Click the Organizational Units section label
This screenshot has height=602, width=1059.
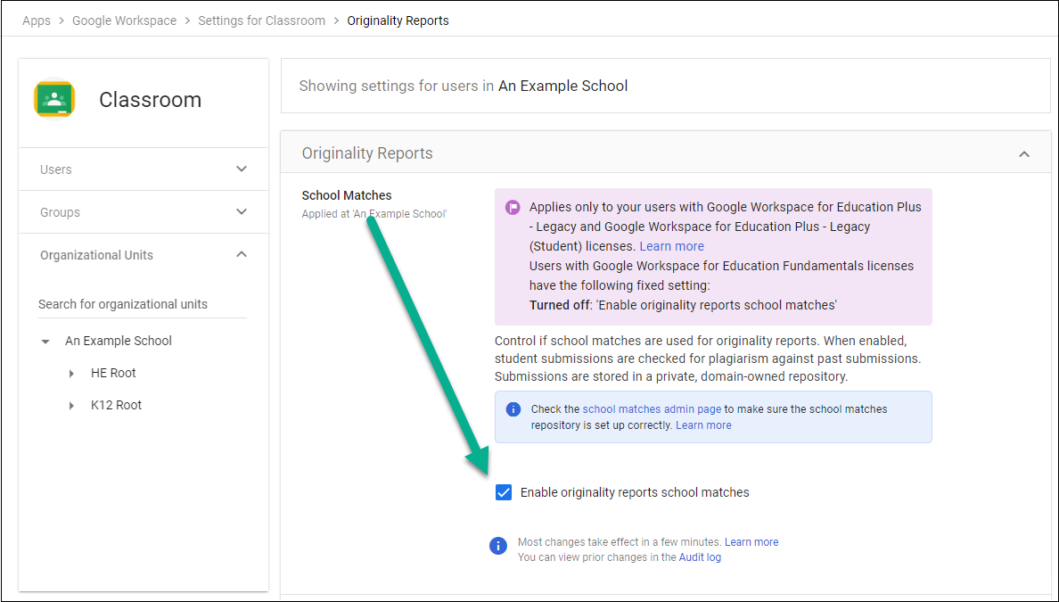point(96,255)
